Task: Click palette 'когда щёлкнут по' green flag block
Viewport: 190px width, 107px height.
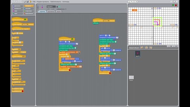Action: click(20, 19)
